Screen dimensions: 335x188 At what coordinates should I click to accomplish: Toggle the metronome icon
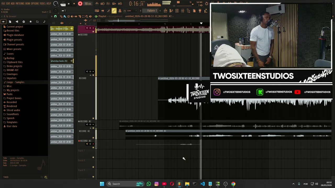pos(97,4)
